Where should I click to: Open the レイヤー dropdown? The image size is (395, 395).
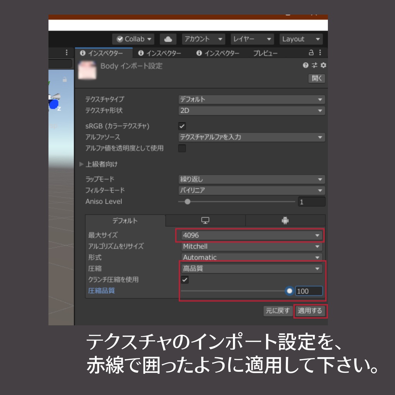click(252, 39)
